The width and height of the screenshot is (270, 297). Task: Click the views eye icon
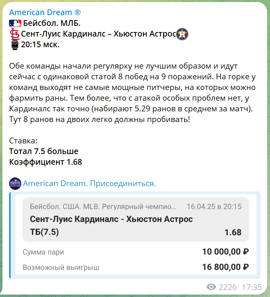[211, 287]
